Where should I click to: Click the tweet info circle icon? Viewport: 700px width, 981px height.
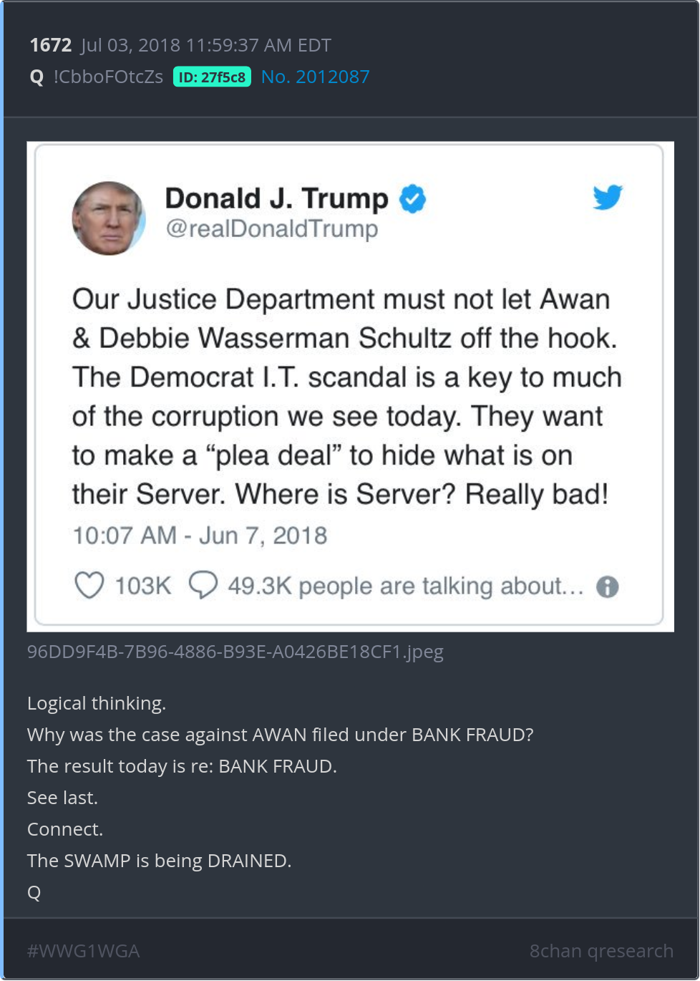[608, 587]
